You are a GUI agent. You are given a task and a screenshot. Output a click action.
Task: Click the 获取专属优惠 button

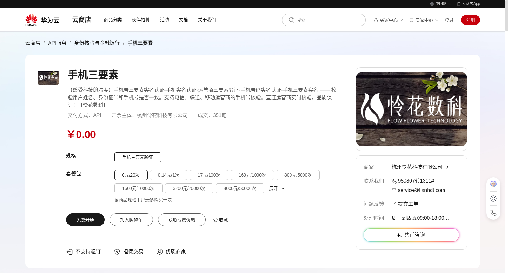pos(182,220)
